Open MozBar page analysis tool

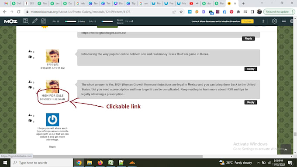26,21
